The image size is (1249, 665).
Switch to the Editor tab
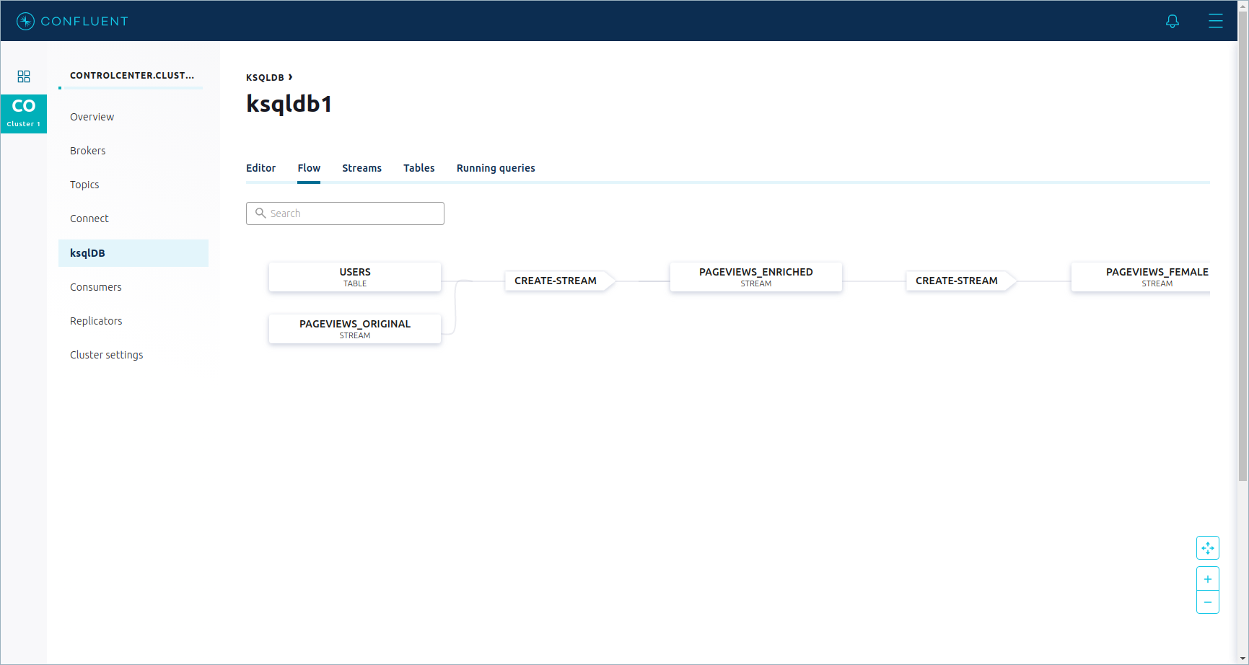260,168
